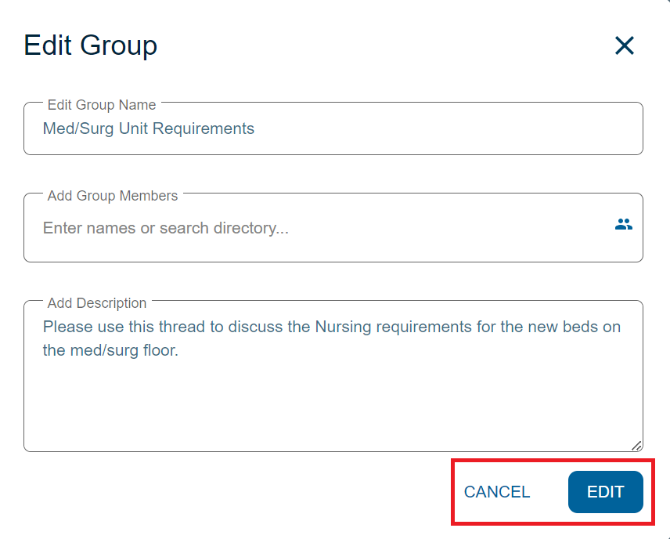Place cursor on word "Nursing" in description
Image resolution: width=670 pixels, height=539 pixels.
(x=343, y=327)
